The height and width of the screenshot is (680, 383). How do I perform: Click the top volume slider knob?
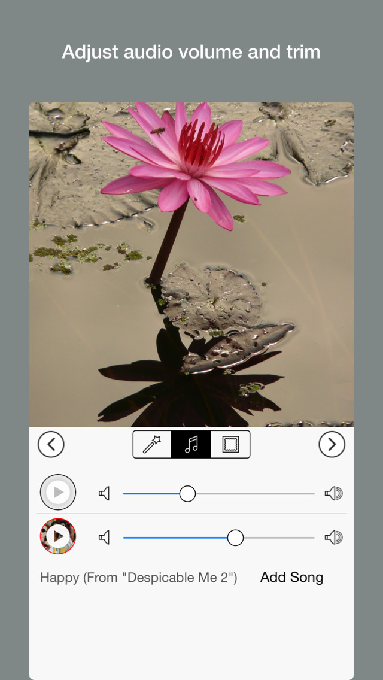[188, 493]
